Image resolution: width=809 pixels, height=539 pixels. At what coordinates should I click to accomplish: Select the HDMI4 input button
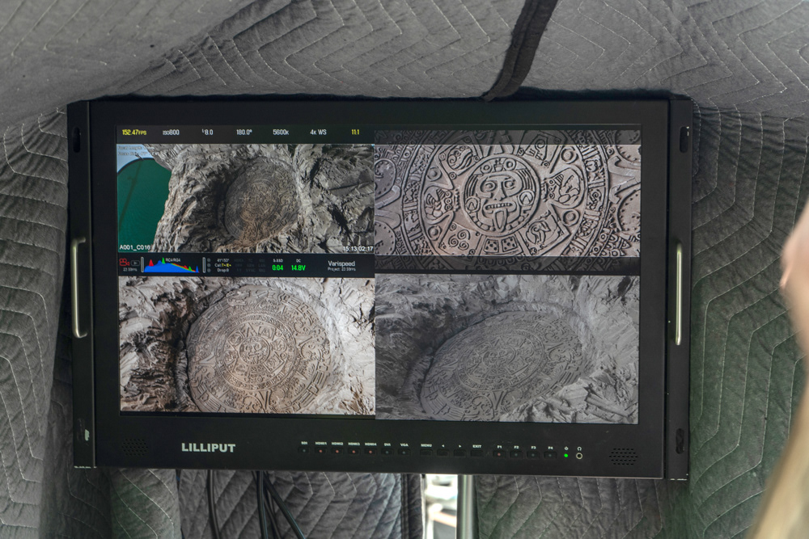[370, 452]
